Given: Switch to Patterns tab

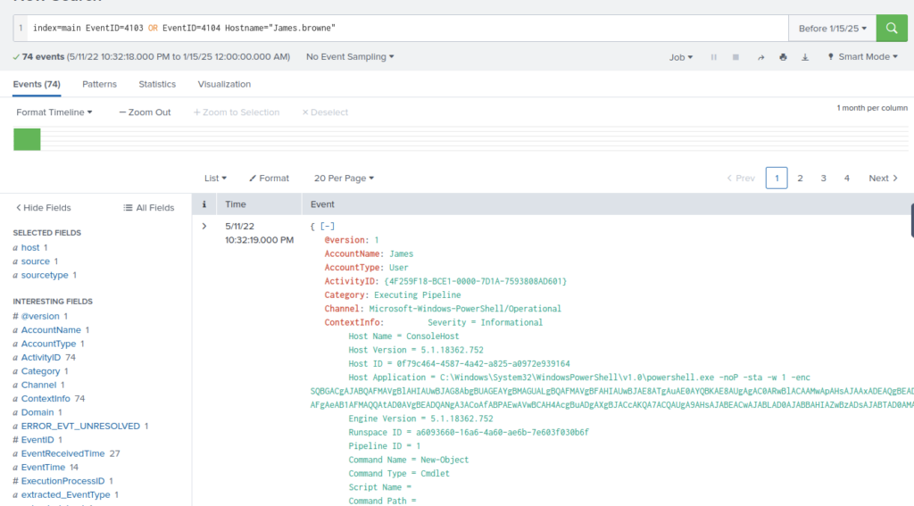Looking at the screenshot, I should (x=100, y=84).
